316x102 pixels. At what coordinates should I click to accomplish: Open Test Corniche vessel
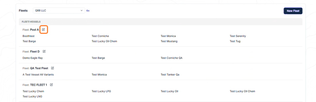point(100,36)
